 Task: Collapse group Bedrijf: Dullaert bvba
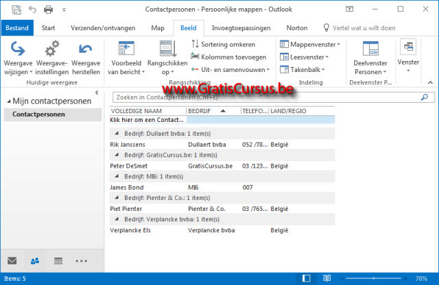(117, 134)
